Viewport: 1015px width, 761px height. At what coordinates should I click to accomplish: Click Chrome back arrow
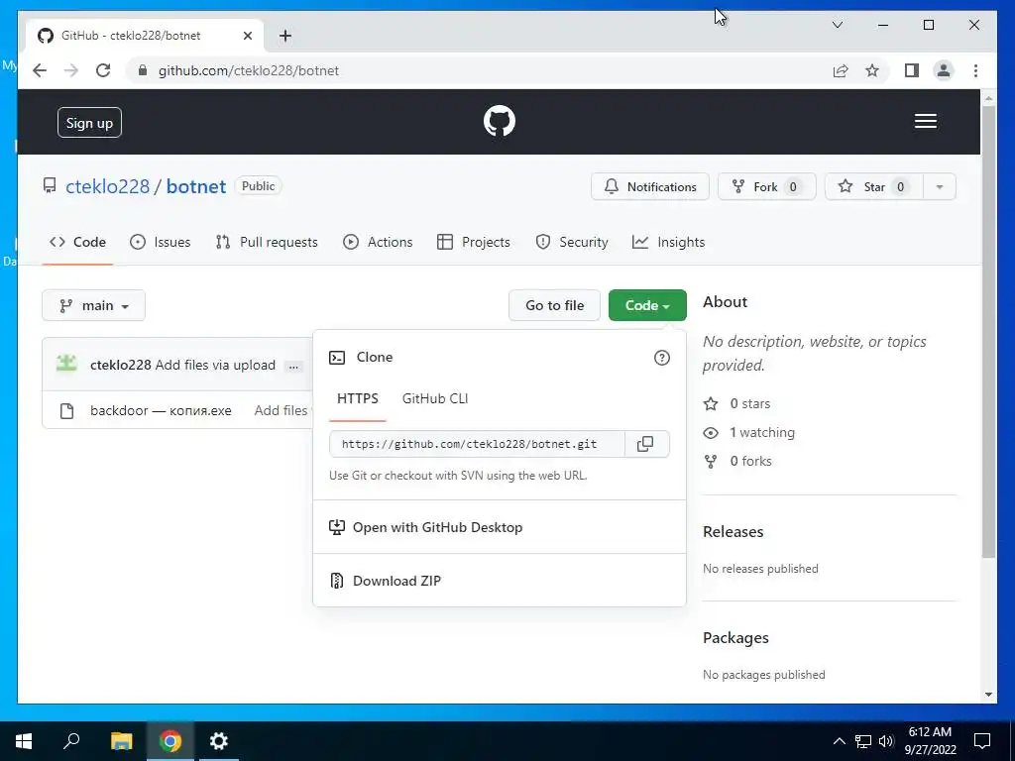40,70
